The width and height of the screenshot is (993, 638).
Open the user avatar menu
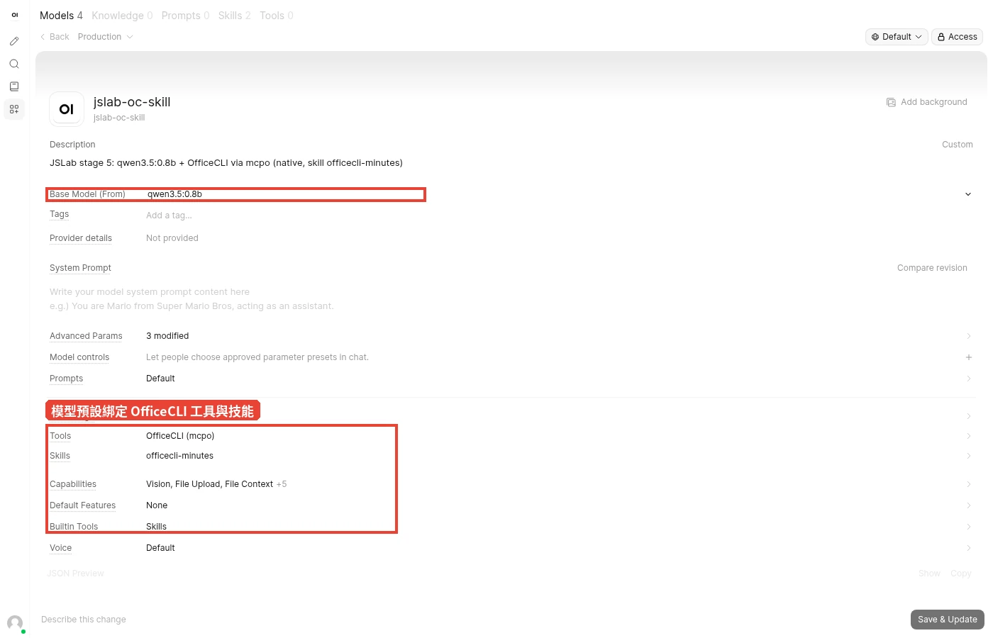click(x=15, y=623)
